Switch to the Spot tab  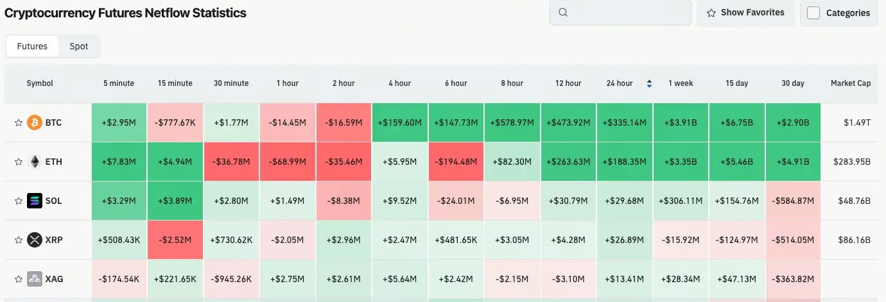pos(79,46)
